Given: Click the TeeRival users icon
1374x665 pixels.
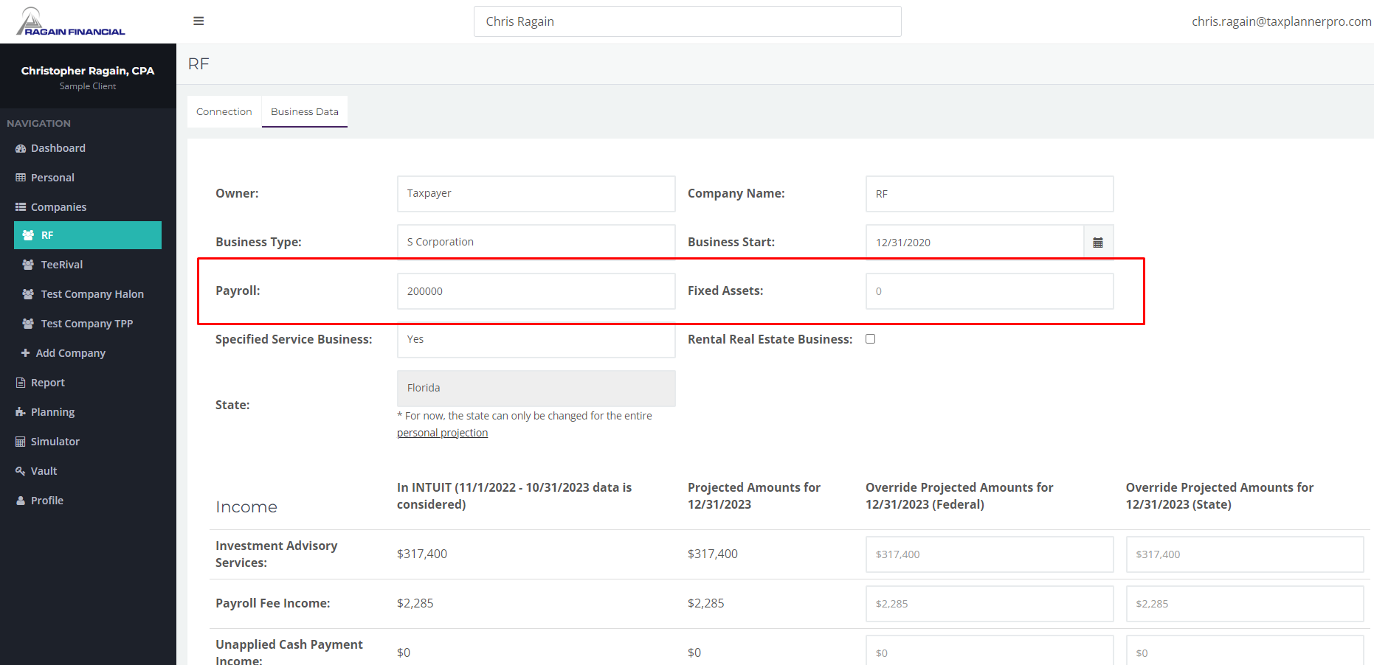Looking at the screenshot, I should point(28,265).
